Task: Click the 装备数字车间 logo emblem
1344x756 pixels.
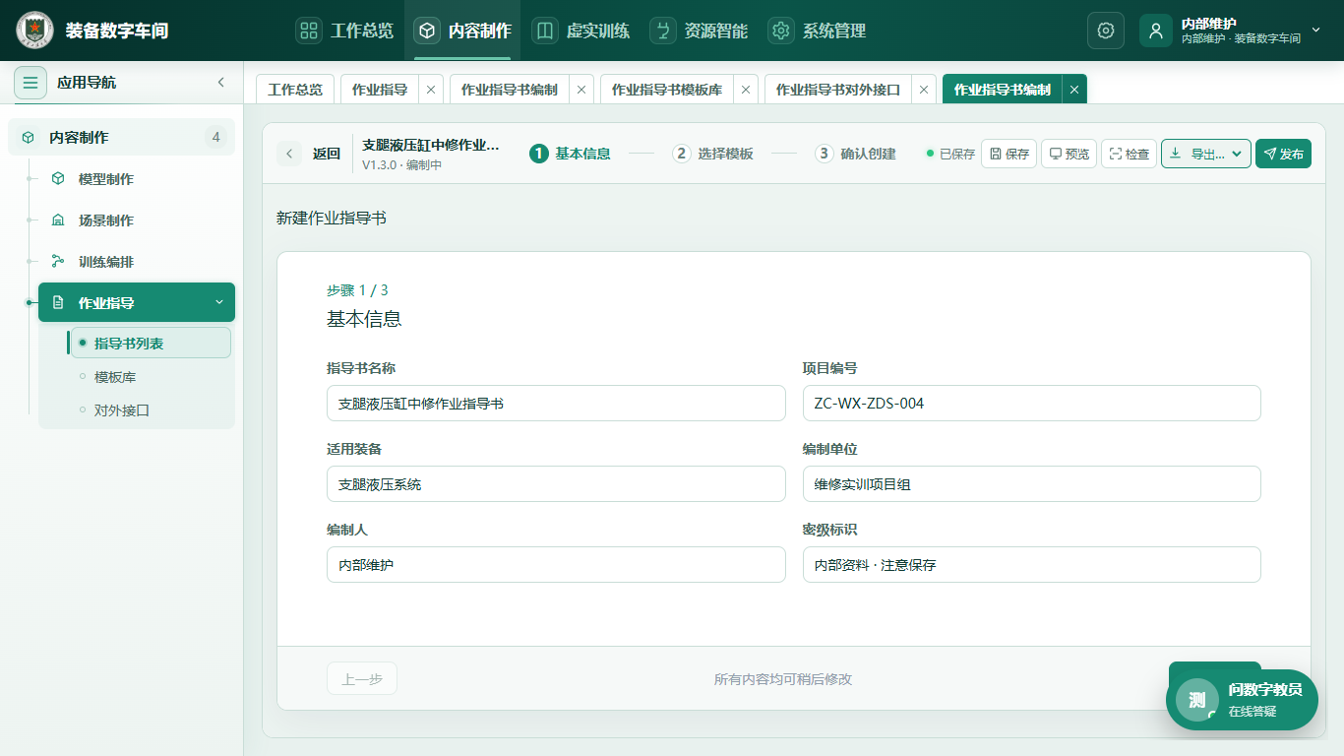Action: pyautogui.click(x=35, y=31)
